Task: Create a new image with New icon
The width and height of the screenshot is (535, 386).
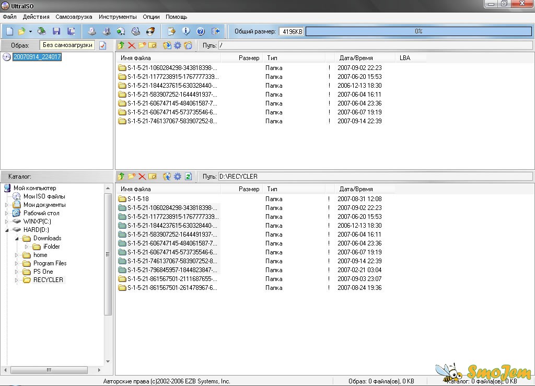Action: point(9,31)
